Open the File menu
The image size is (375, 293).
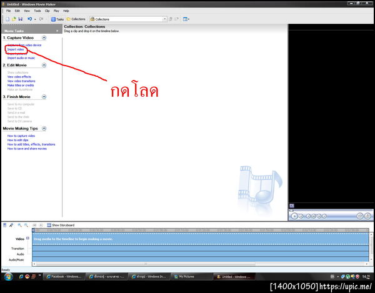pos(8,11)
